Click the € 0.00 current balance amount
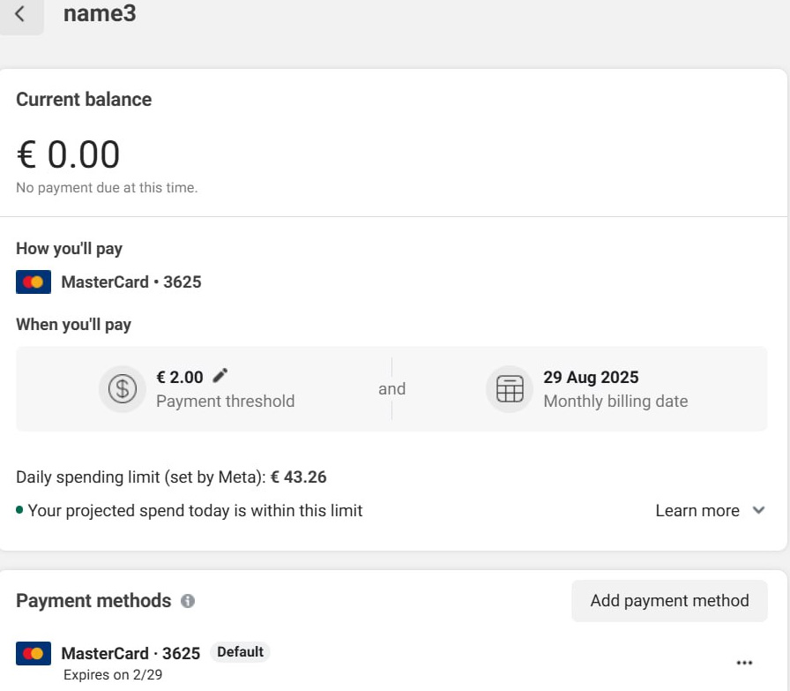The height and width of the screenshot is (691, 790). click(x=69, y=154)
